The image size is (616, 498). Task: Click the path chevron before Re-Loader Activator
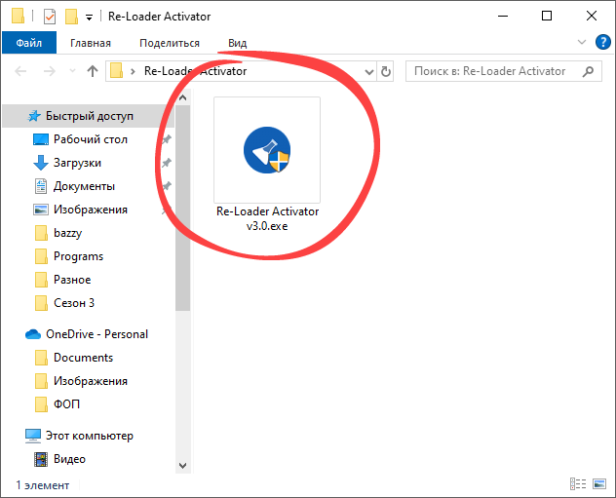tap(133, 71)
